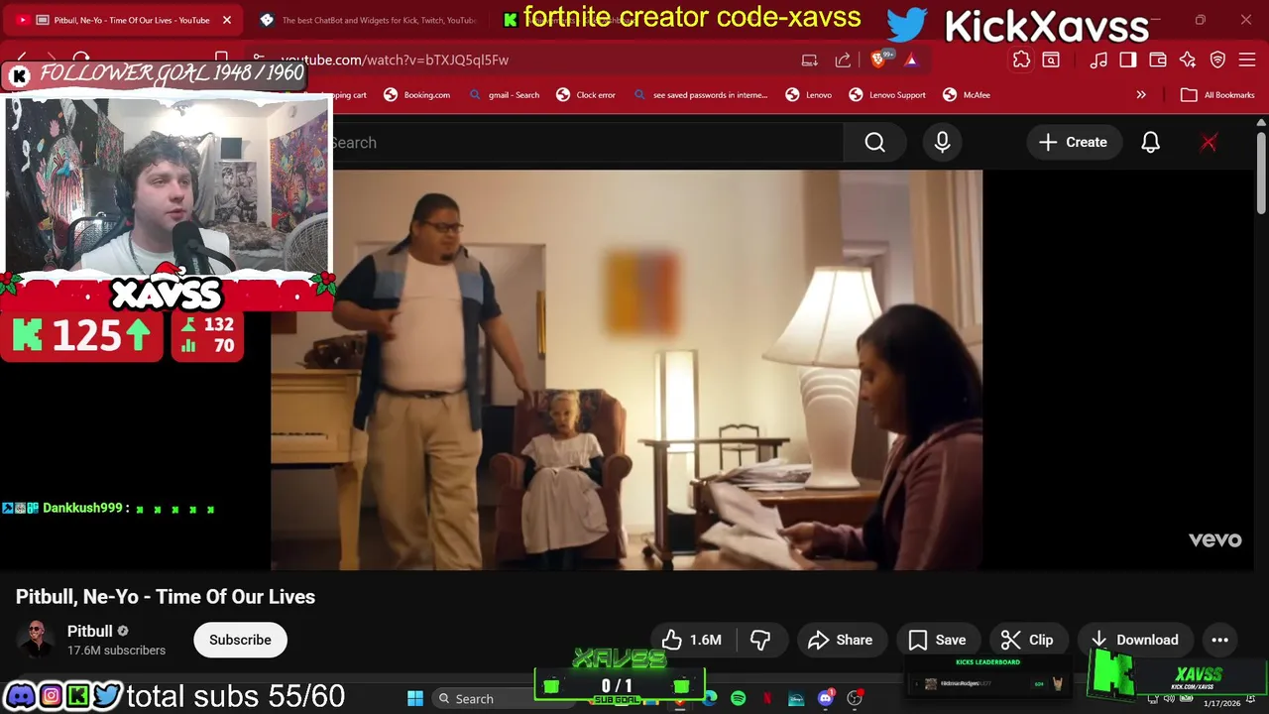Open the Brave Wallet icon
Image resolution: width=1269 pixels, height=714 pixels.
pyautogui.click(x=1158, y=59)
